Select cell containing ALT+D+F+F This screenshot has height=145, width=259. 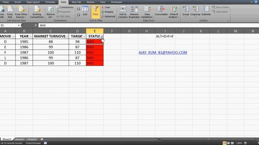coord(165,36)
